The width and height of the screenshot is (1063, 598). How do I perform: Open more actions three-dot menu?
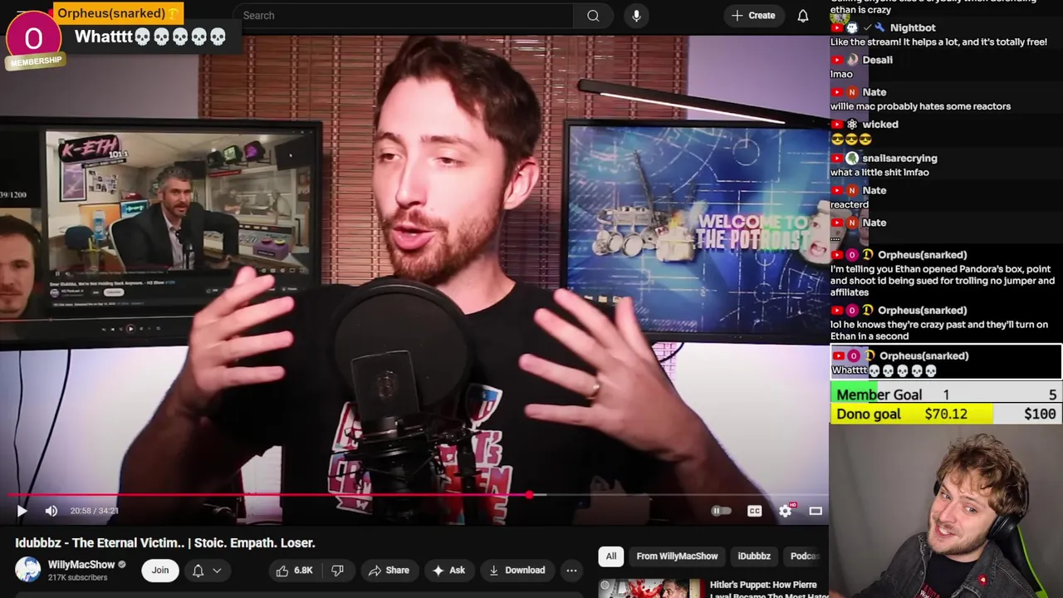[x=571, y=571]
